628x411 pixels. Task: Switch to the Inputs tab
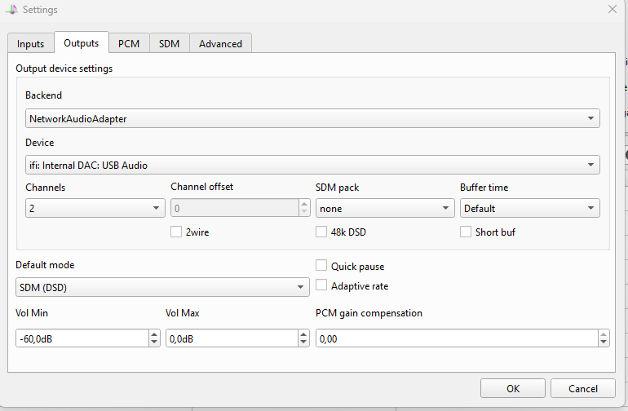(x=31, y=43)
